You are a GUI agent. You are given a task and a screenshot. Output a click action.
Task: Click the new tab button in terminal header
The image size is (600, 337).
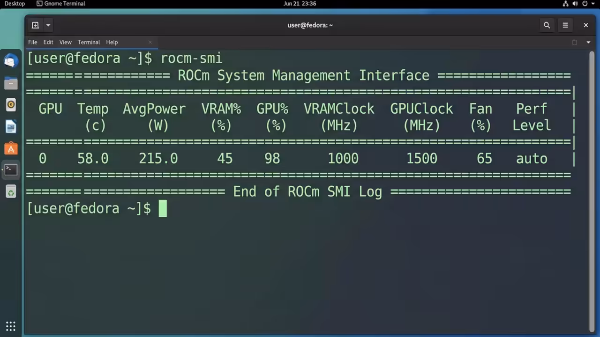coord(35,25)
